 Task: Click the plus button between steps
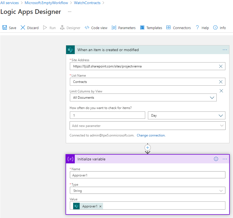point(148,148)
